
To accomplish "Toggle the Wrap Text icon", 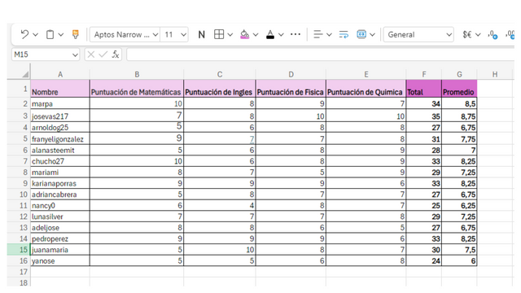I will [344, 34].
